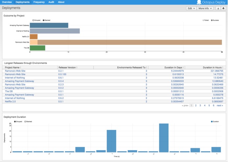228x162 pixels.
Task: Click duration value 0.00354457
Action: point(177,101)
